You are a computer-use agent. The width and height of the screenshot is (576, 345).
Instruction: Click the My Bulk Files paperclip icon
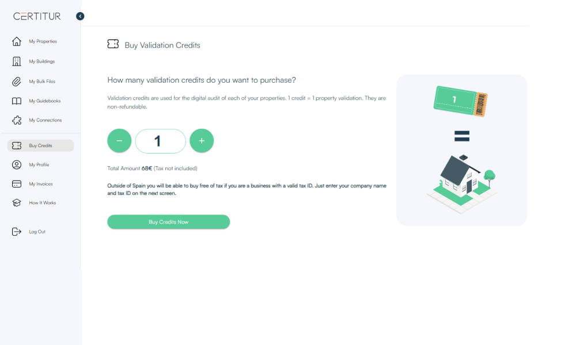tap(17, 82)
